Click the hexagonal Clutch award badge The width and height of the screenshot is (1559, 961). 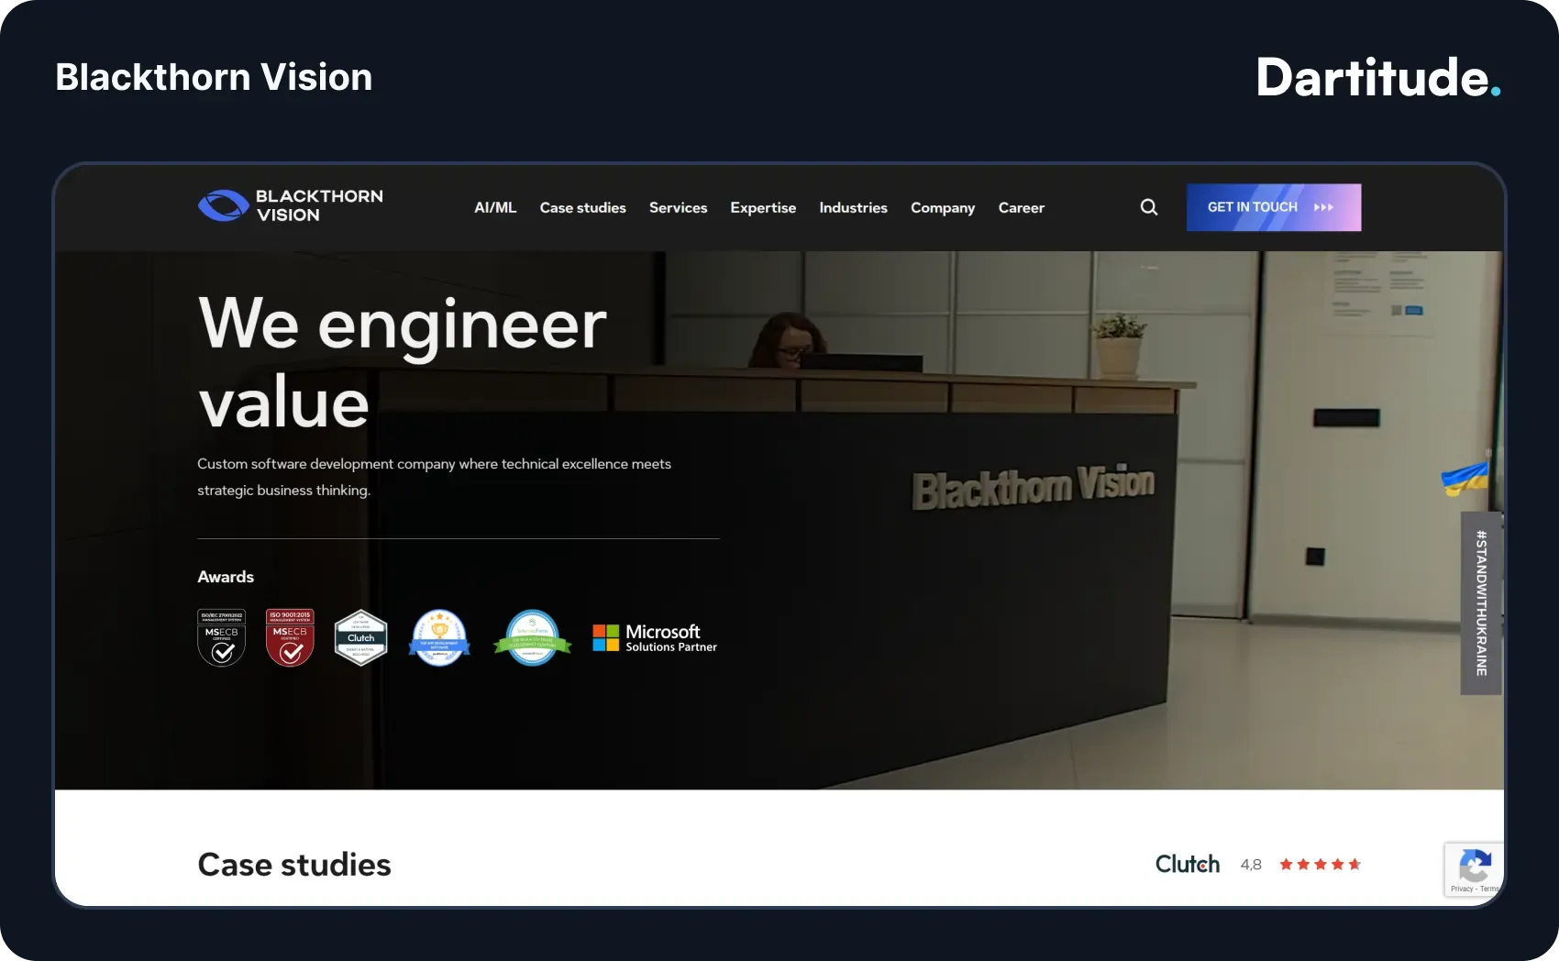[360, 637]
